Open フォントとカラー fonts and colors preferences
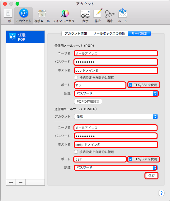The height and width of the screenshot is (201, 170). click(x=65, y=16)
